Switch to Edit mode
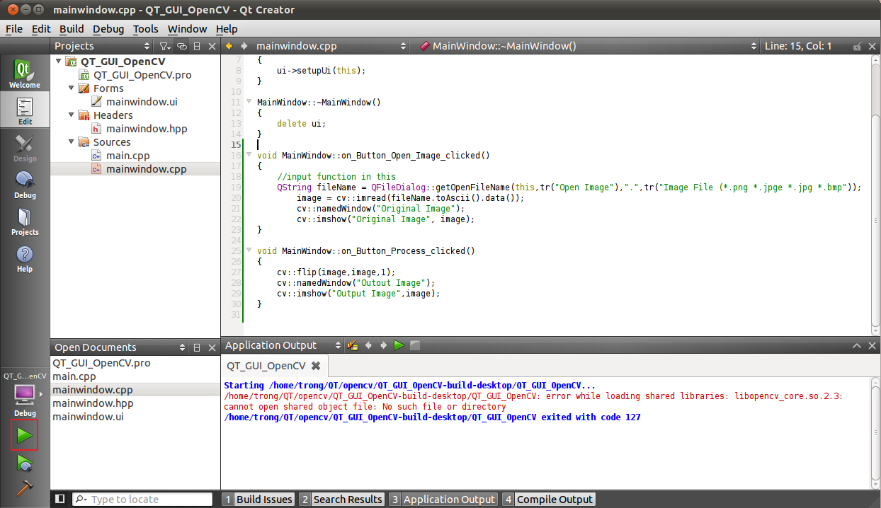Image resolution: width=881 pixels, height=508 pixels. pyautogui.click(x=25, y=111)
